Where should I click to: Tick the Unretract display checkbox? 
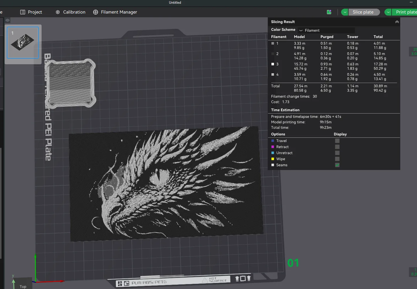(x=337, y=153)
